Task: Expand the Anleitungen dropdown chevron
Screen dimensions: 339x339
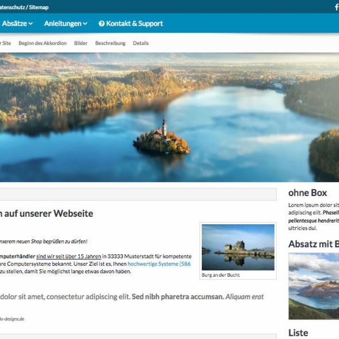Action: coord(85,23)
